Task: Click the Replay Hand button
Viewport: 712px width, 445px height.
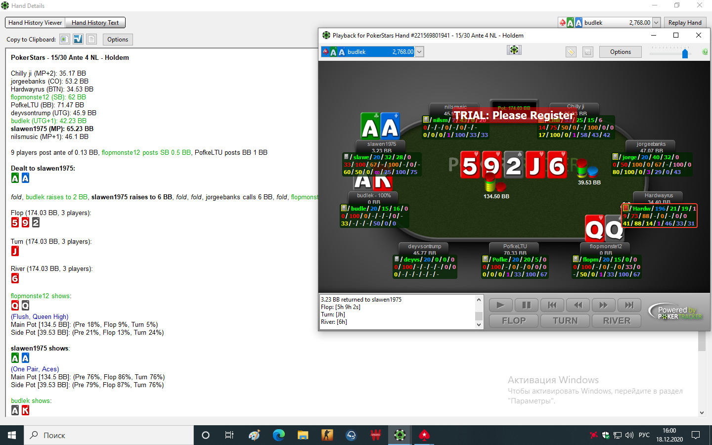Action: point(685,22)
